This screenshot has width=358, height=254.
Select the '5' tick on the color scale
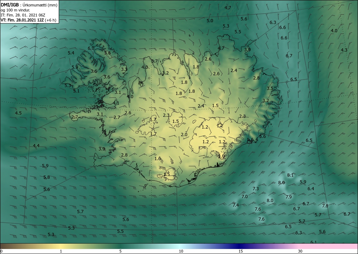click(120, 251)
